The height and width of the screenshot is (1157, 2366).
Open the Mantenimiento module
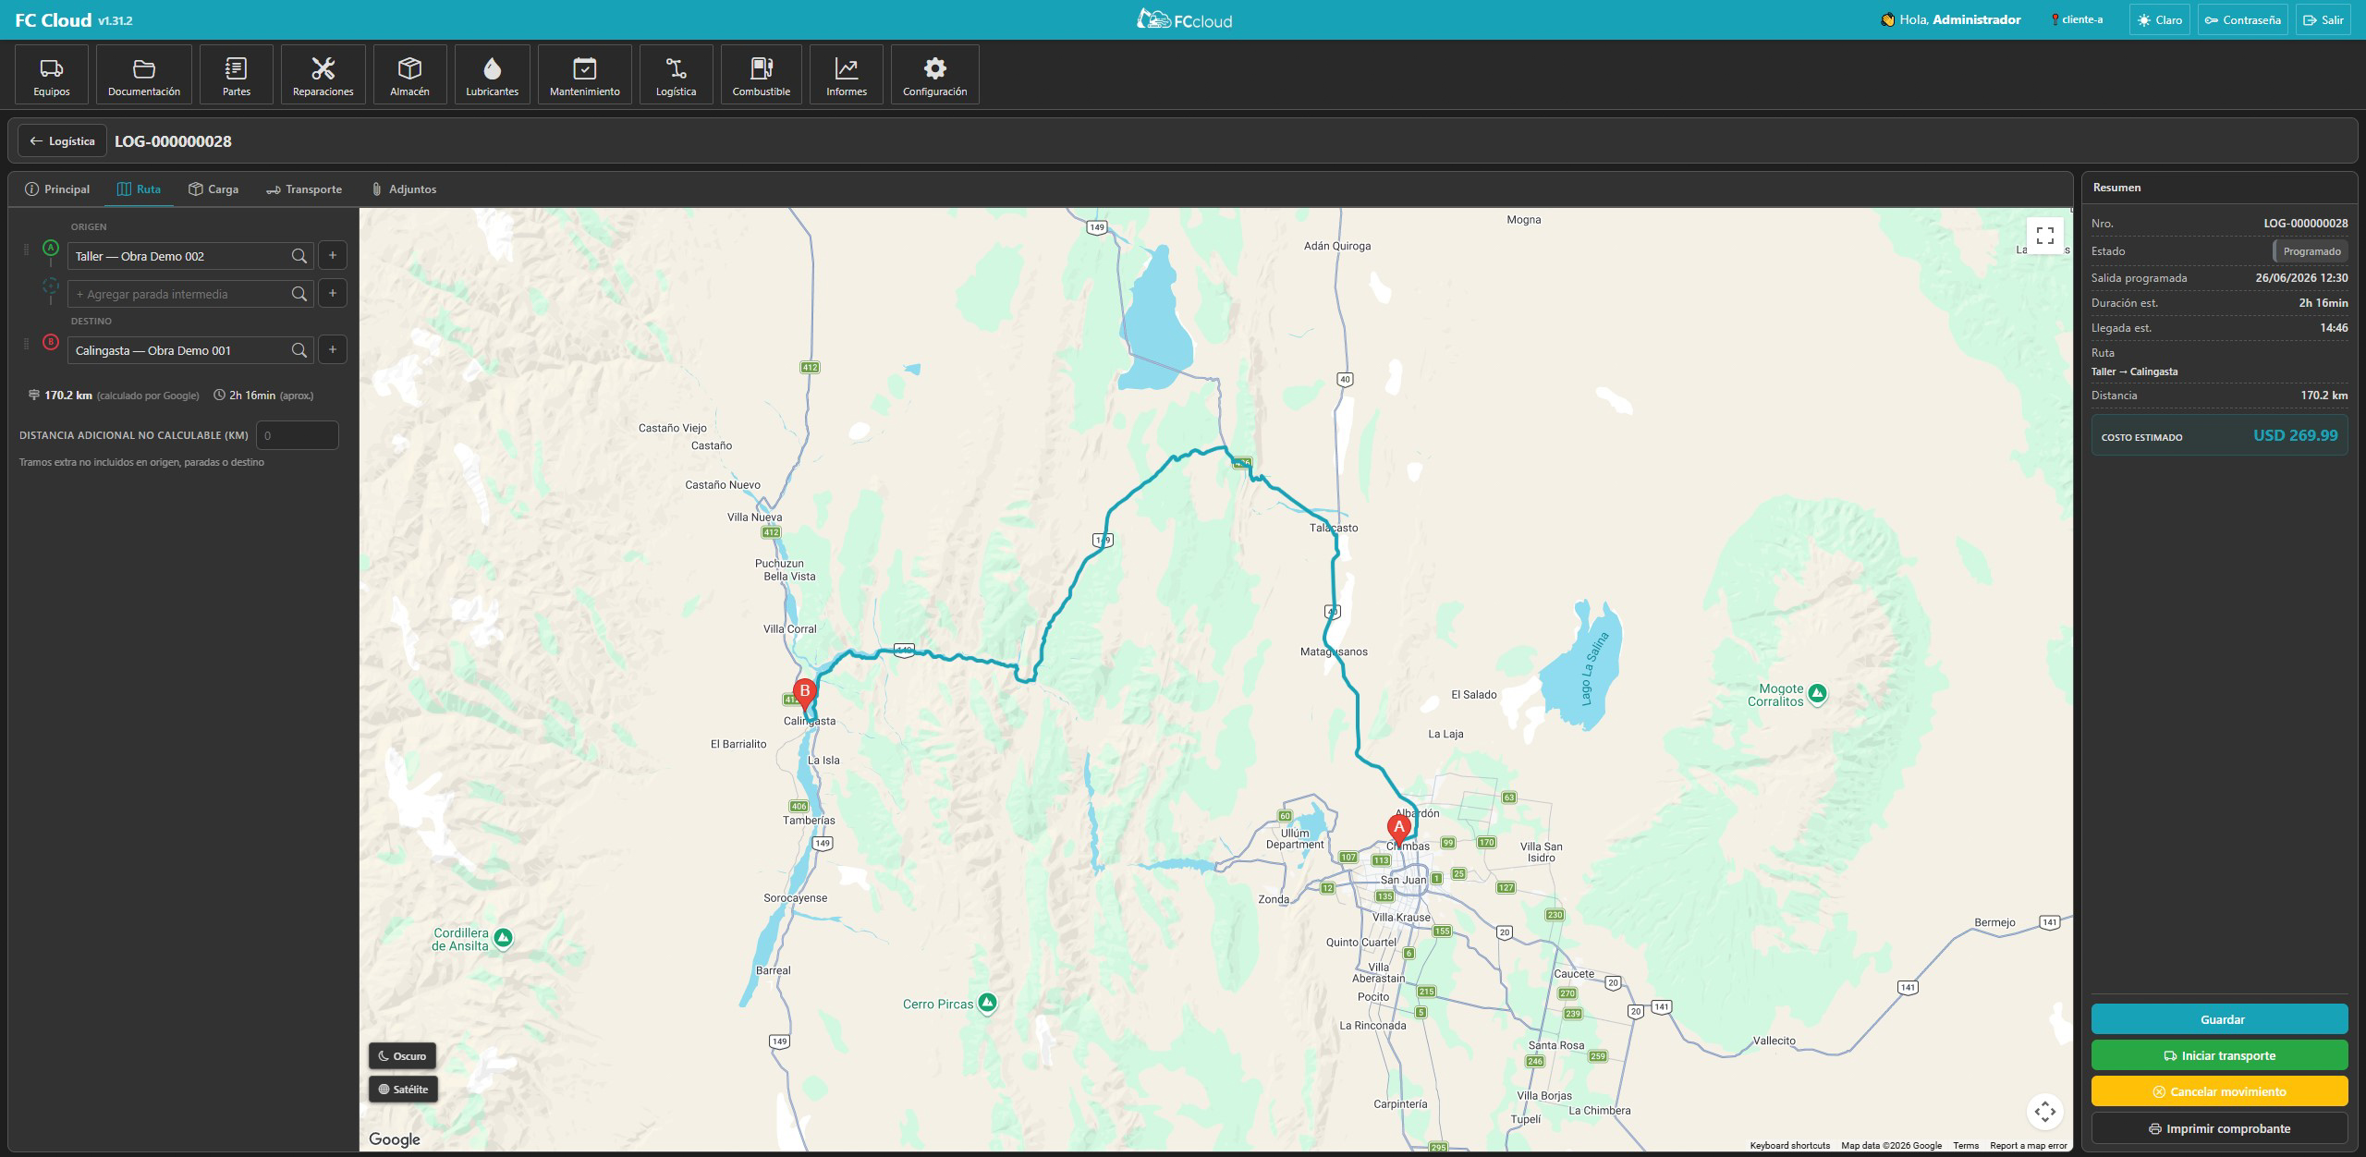pyautogui.click(x=585, y=75)
